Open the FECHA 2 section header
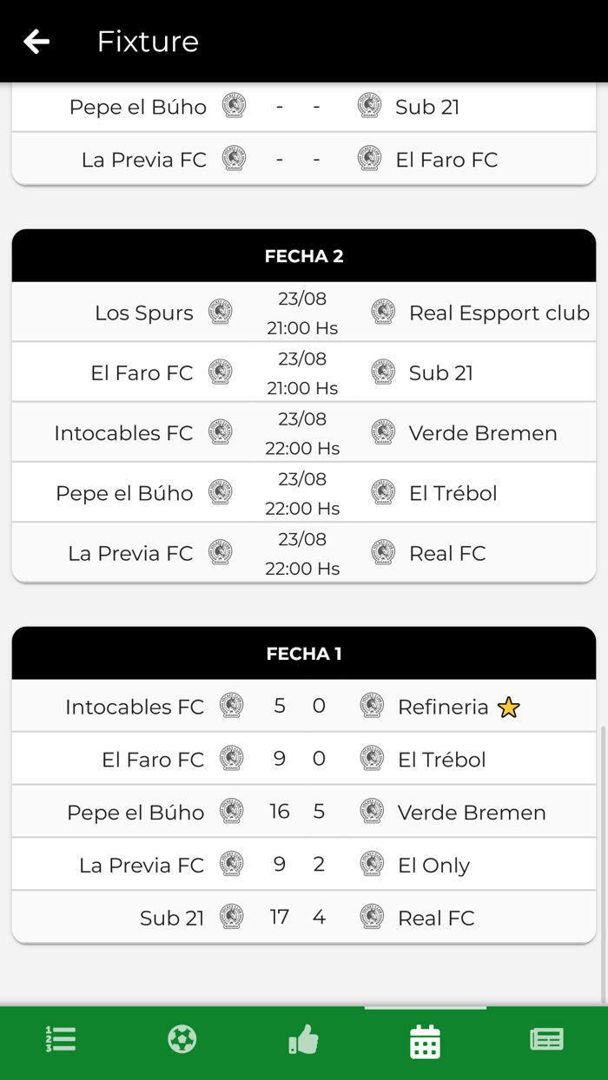This screenshot has width=608, height=1080. (x=304, y=256)
